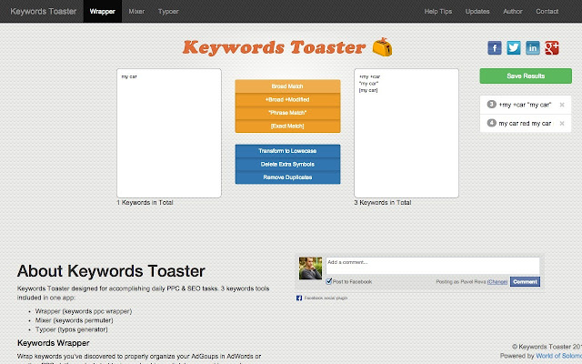582x364 pixels.
Task: Click the Keywords Toaster brand link
Action: (44, 12)
